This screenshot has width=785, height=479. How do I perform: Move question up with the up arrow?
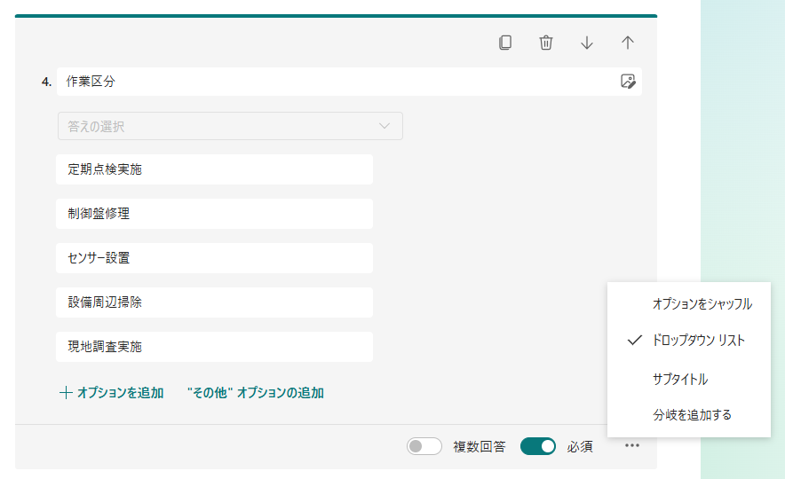627,43
